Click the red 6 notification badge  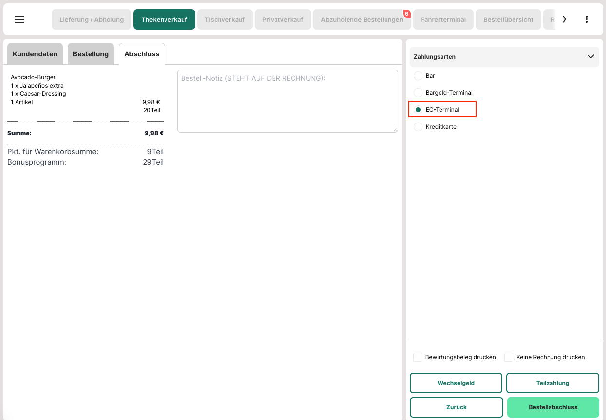[406, 14]
